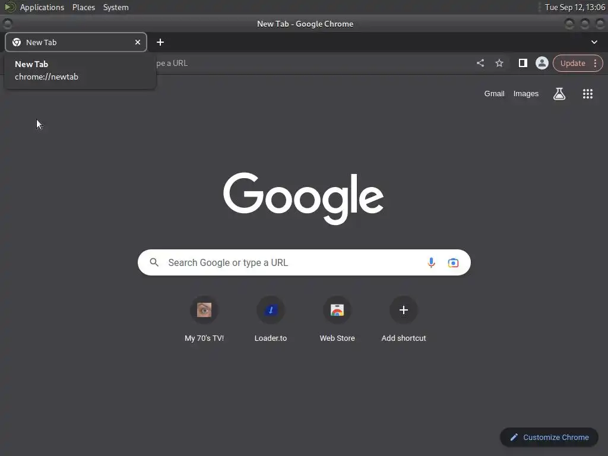Viewport: 608px width, 456px height.
Task: Click Customize Chrome button
Action: tap(549, 437)
